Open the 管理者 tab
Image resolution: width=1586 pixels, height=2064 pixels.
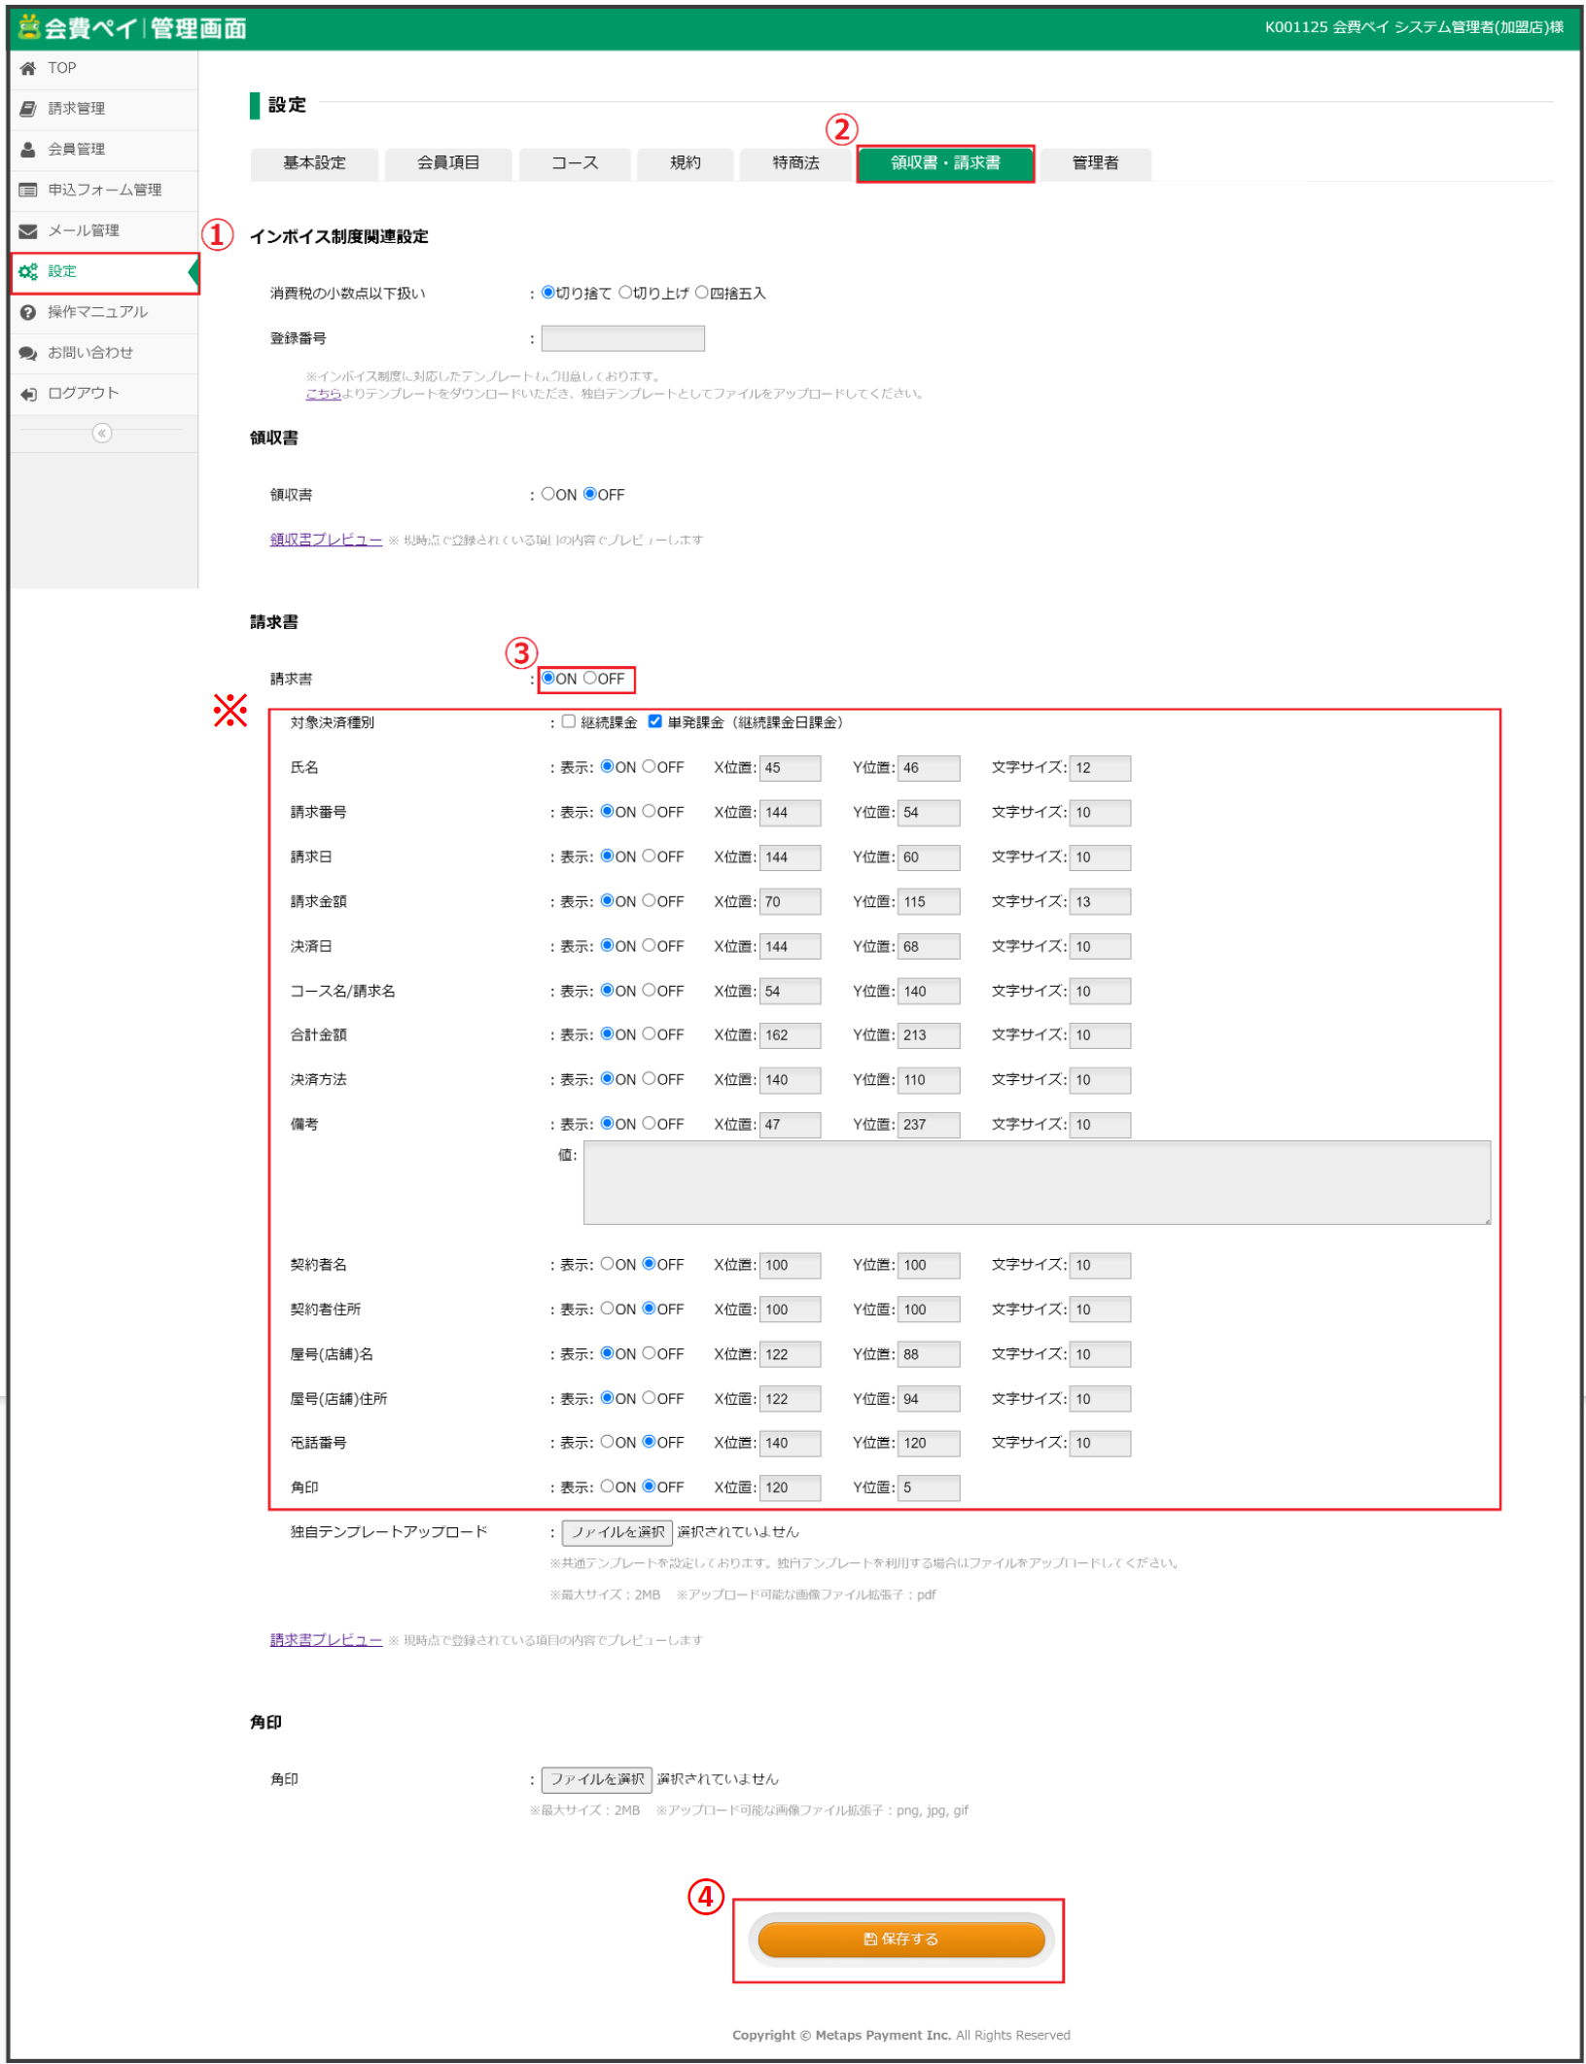pyautogui.click(x=1095, y=163)
